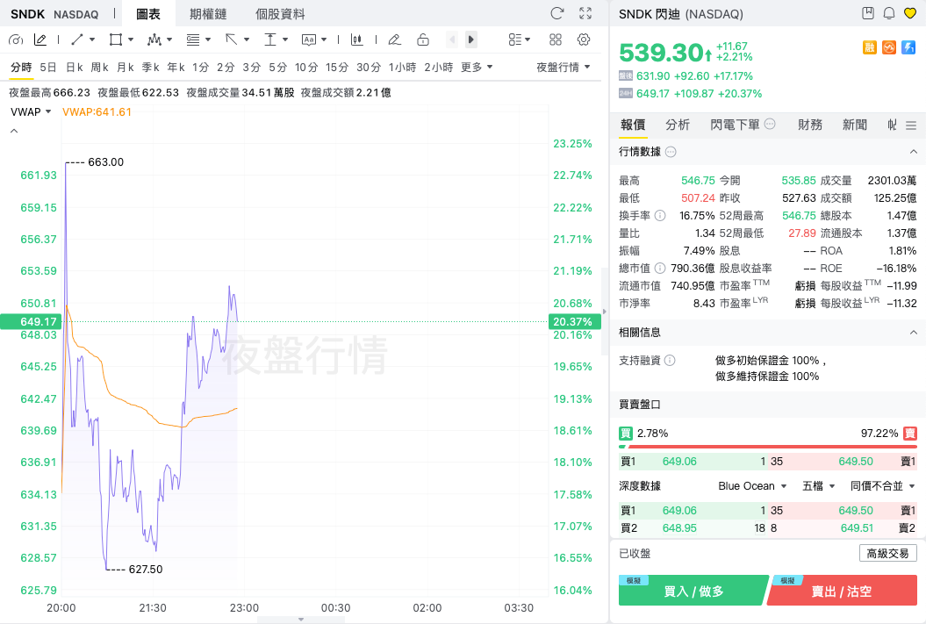Open the multi-chart grid layout icon

(x=556, y=39)
